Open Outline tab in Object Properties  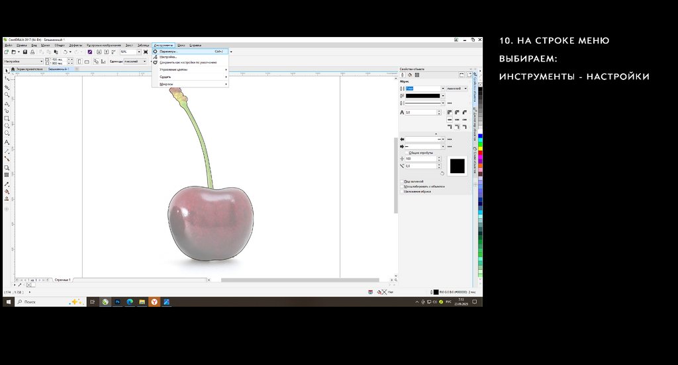(403, 75)
